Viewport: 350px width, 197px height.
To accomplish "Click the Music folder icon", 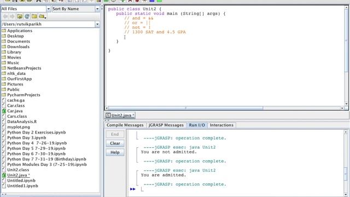I will coord(4,63).
